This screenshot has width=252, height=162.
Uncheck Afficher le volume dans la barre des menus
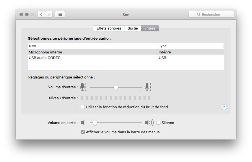tap(83, 132)
